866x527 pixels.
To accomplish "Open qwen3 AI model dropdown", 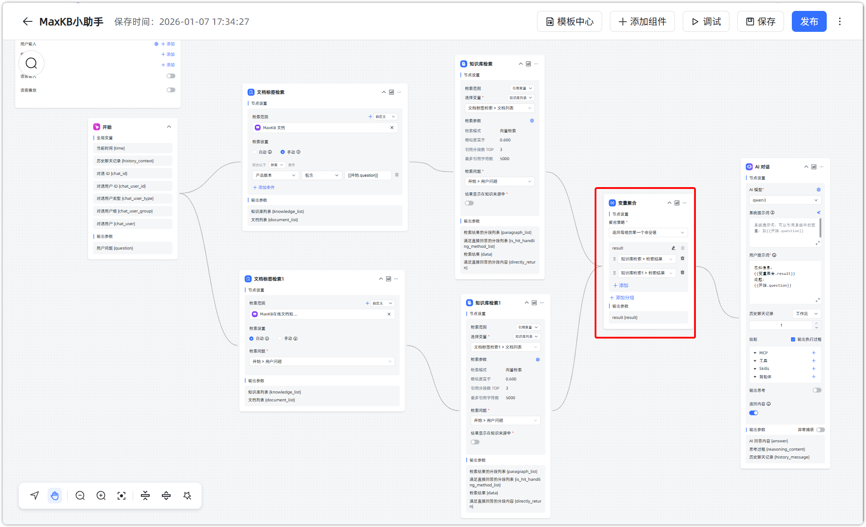I will (784, 200).
